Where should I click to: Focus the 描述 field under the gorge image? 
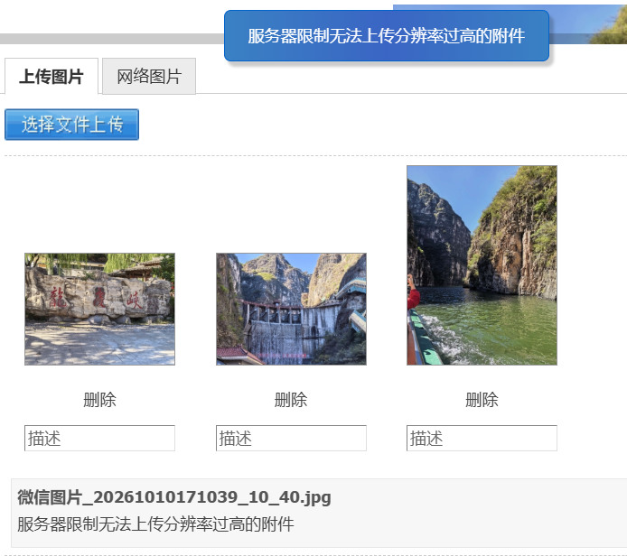click(x=482, y=438)
